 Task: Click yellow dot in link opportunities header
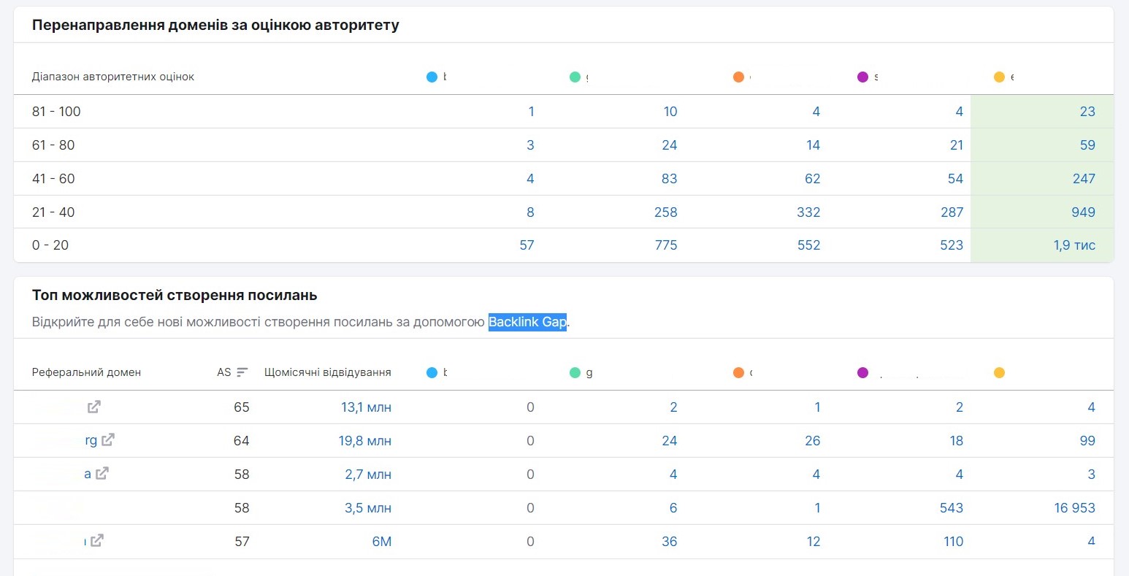[x=999, y=372]
